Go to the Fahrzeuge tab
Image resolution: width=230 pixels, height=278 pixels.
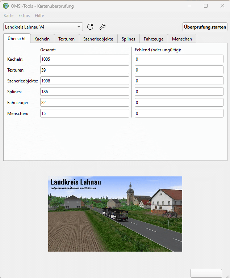pos(154,39)
